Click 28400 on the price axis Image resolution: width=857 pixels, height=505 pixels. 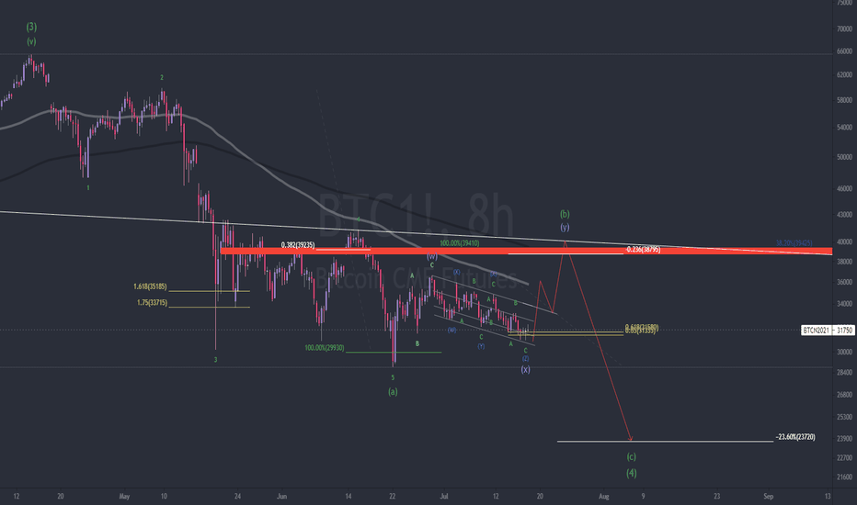pos(844,373)
